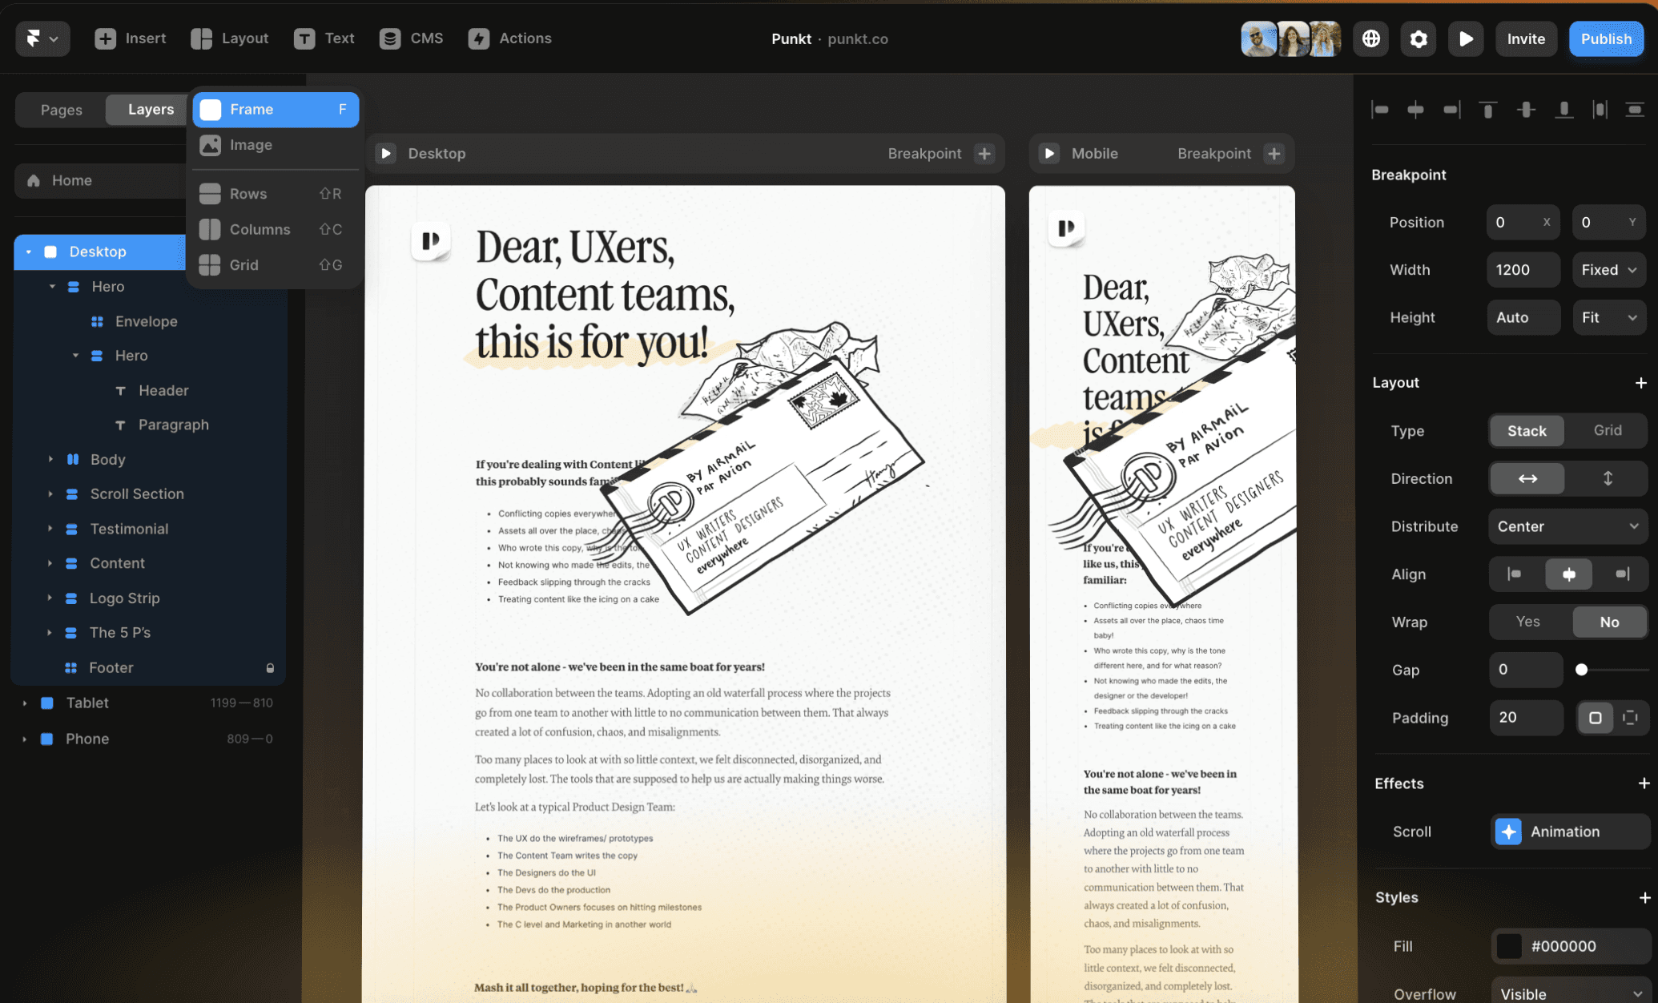Click the globe site settings icon
1658x1003 pixels.
(1370, 38)
